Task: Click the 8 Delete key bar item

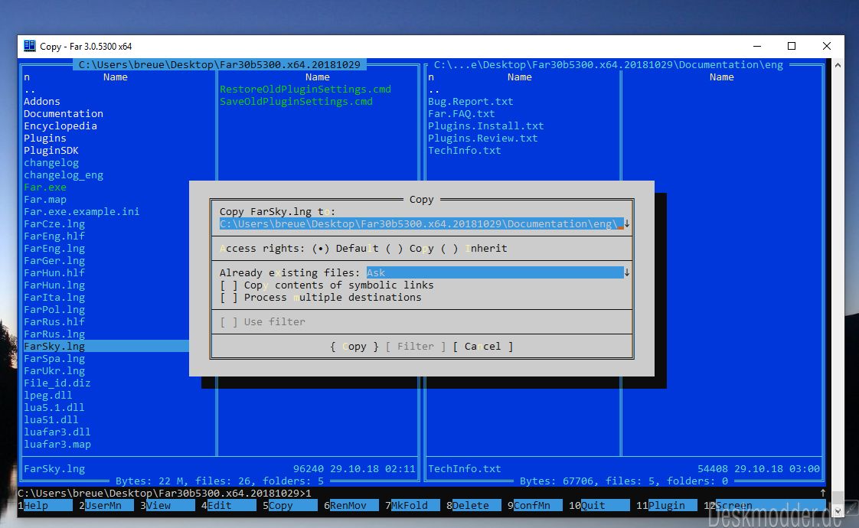Action: click(x=474, y=506)
